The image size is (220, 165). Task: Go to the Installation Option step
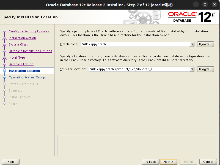click(23, 38)
